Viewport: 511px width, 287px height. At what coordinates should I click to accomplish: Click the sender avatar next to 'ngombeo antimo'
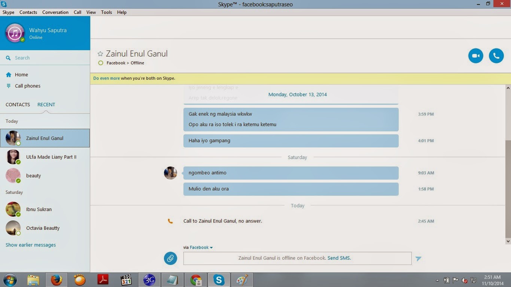pyautogui.click(x=170, y=173)
